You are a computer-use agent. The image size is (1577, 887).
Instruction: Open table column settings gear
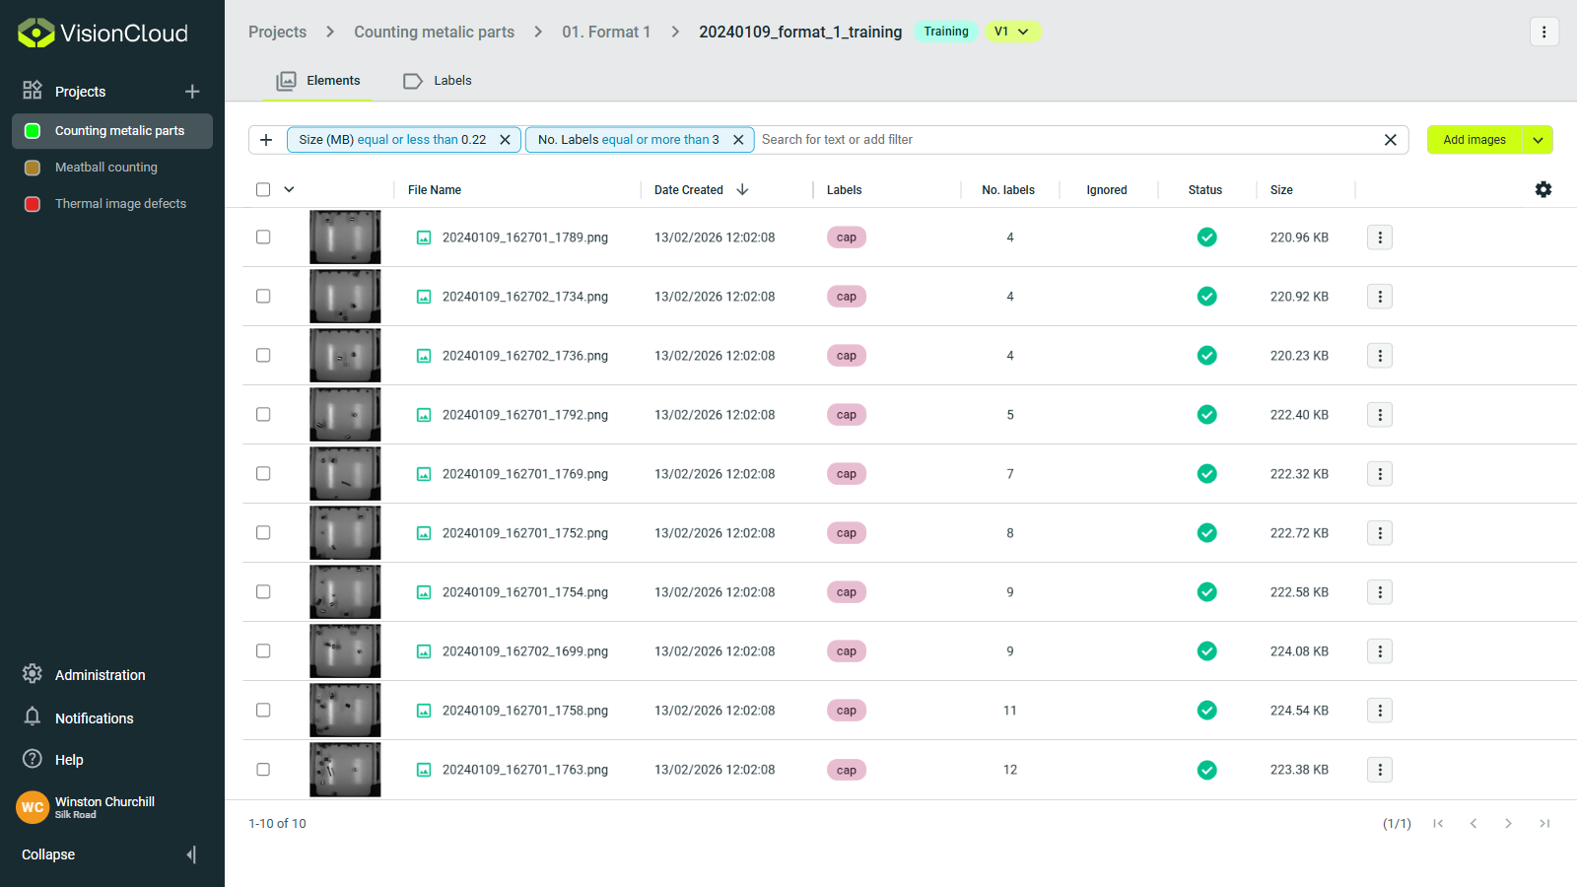[1543, 189]
